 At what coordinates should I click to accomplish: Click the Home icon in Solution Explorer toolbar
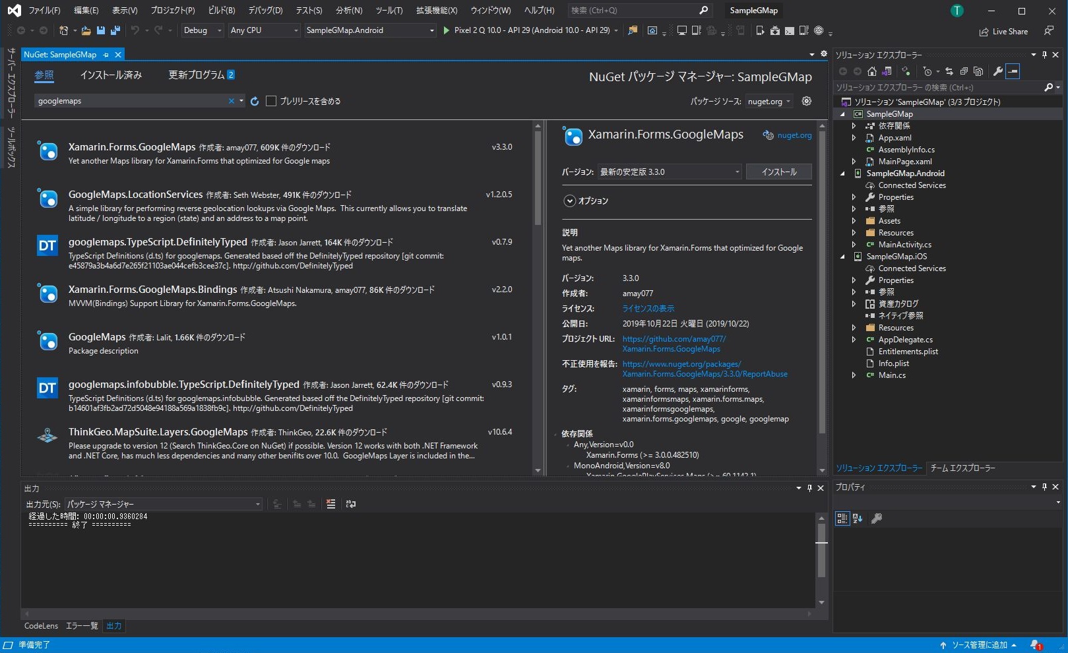[x=871, y=71]
